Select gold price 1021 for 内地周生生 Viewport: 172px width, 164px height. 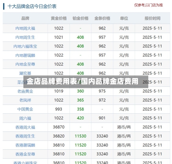(x=58, y=37)
